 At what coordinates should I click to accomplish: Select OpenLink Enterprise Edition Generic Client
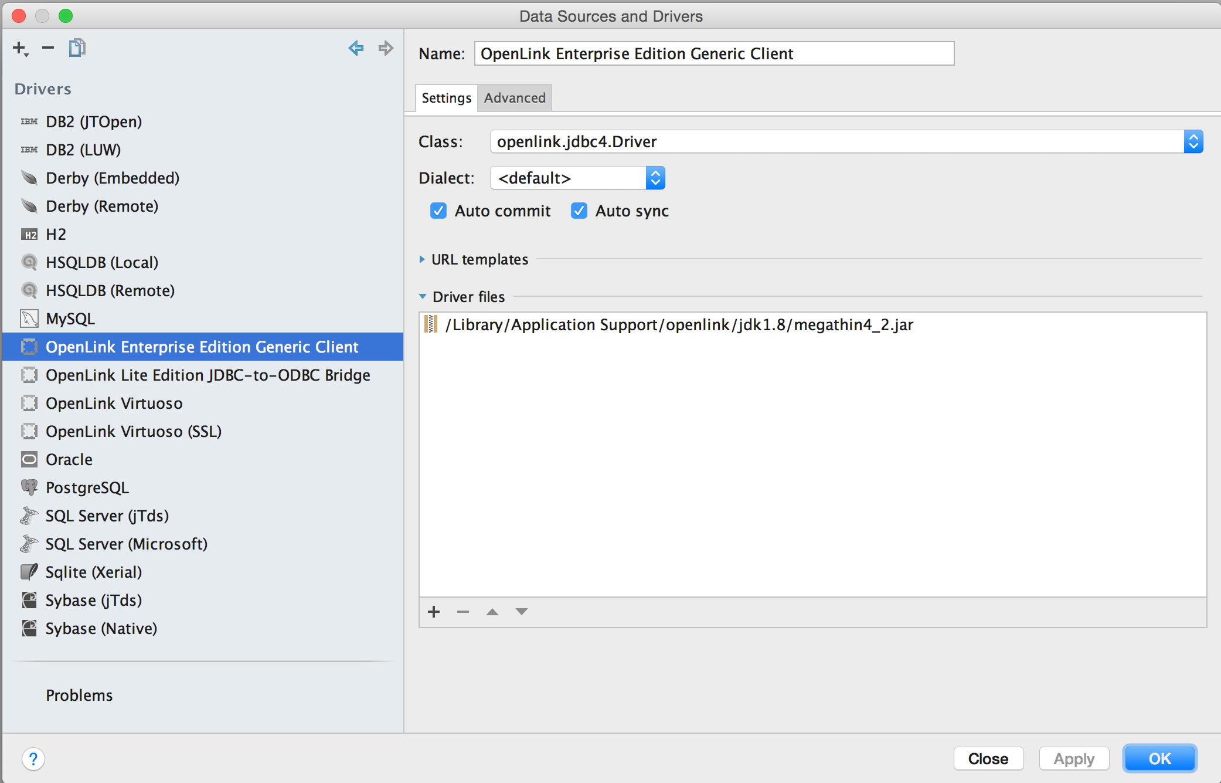(203, 347)
